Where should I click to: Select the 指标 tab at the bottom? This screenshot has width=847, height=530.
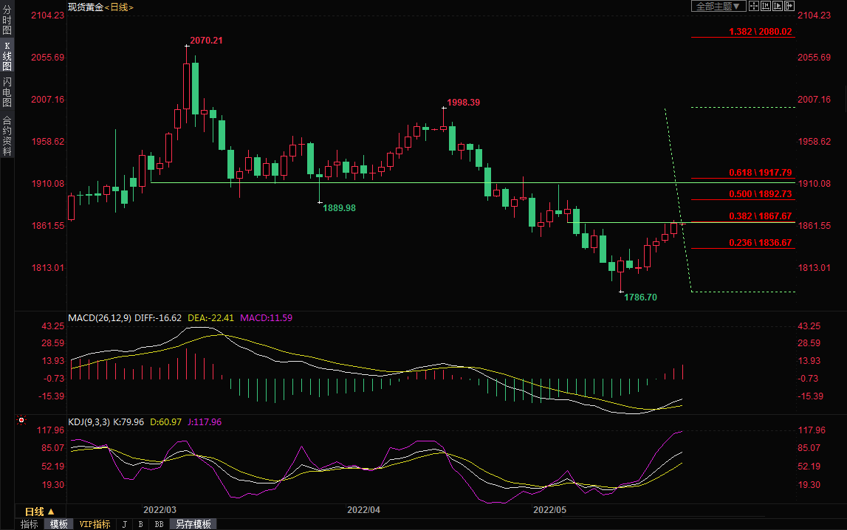click(30, 524)
